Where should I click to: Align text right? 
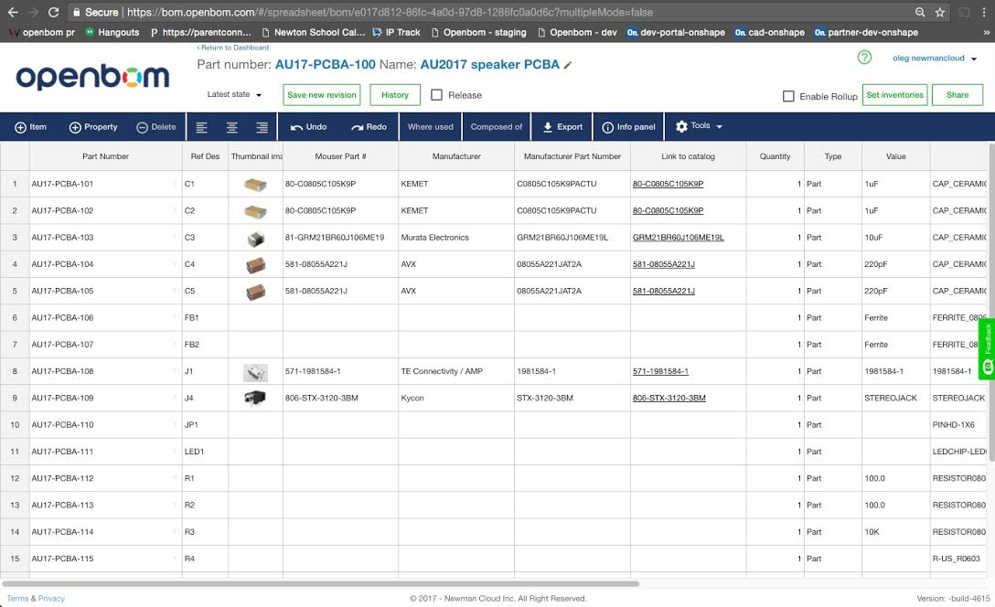click(262, 127)
